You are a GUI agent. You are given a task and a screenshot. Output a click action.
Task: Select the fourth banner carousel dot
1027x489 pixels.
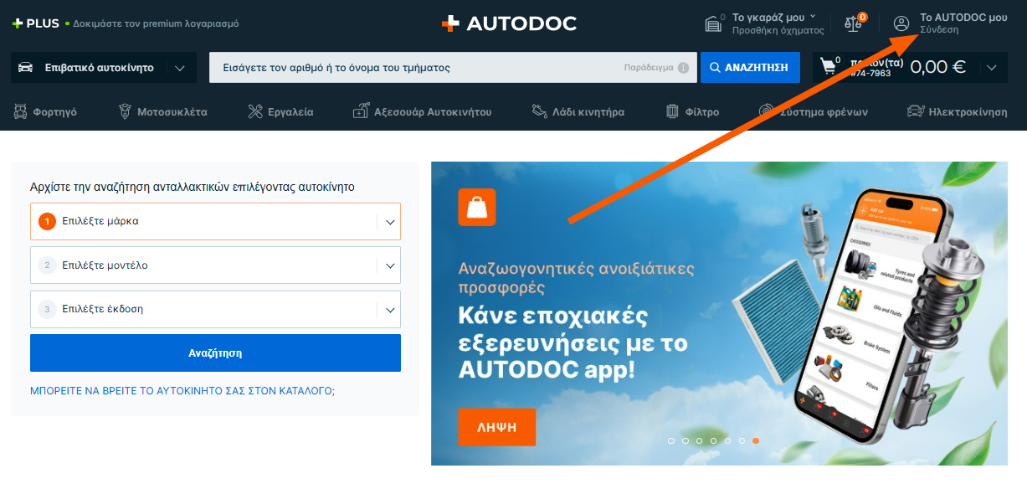tap(713, 440)
